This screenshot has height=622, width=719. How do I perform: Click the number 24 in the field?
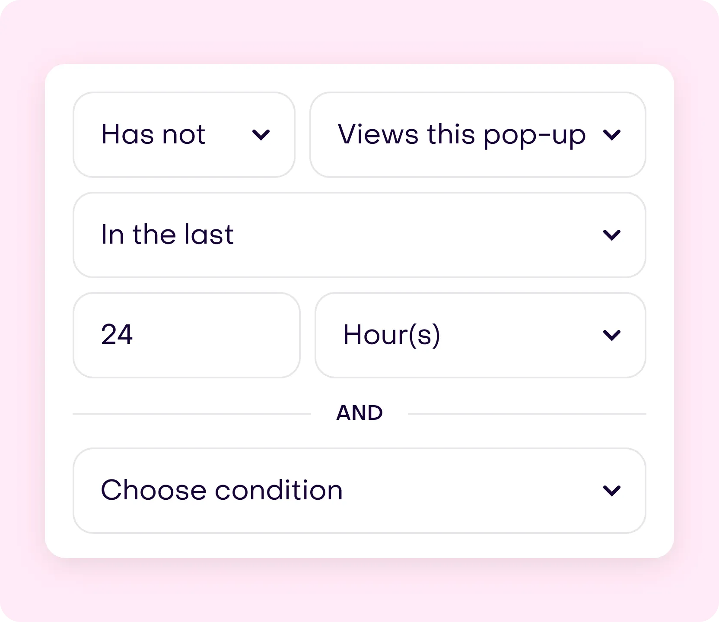117,335
